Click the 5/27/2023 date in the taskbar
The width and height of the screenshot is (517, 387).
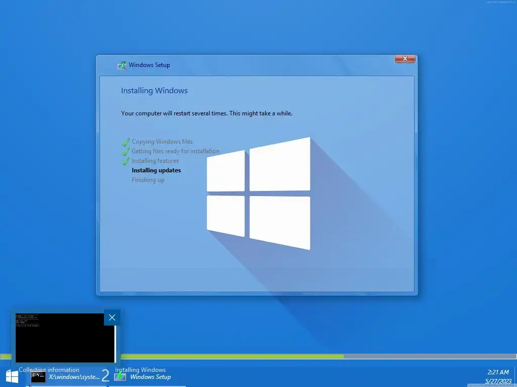tap(498, 381)
